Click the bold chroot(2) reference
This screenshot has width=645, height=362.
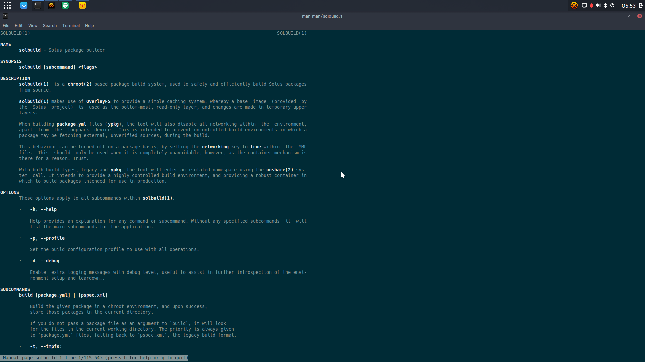80,84
